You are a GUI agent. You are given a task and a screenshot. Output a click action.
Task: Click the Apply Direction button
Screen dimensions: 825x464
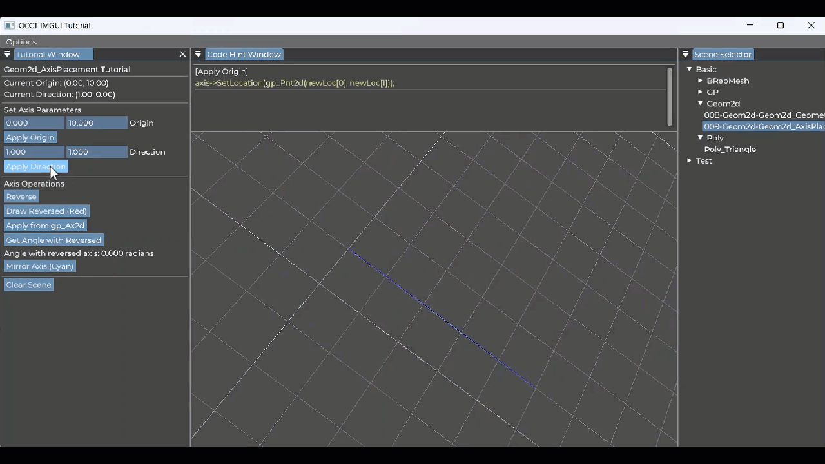coord(35,166)
